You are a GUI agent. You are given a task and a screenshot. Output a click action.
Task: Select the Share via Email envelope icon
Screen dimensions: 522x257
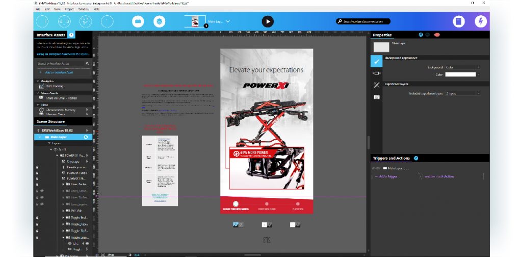[x=41, y=98]
